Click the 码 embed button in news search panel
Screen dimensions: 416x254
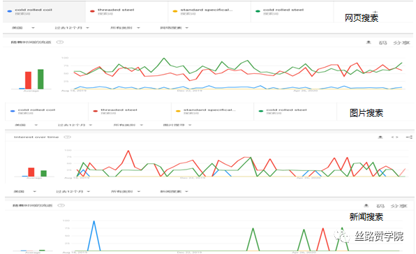380,206
